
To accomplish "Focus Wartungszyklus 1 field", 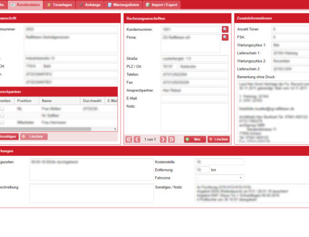I will (290, 45).
